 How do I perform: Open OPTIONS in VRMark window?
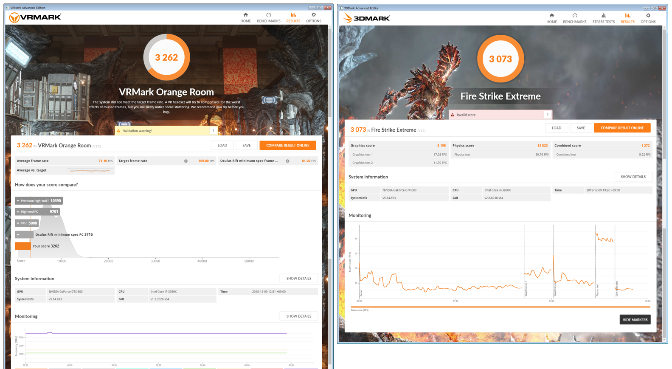coord(314,17)
